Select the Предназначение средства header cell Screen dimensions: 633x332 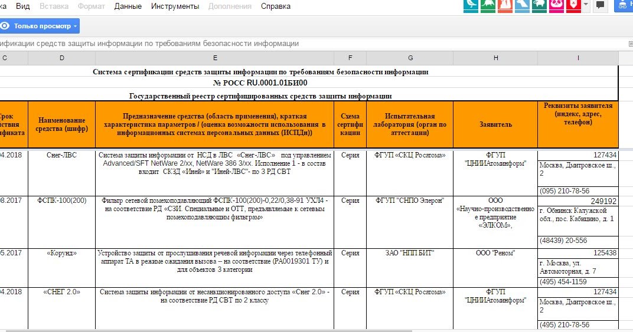point(215,124)
